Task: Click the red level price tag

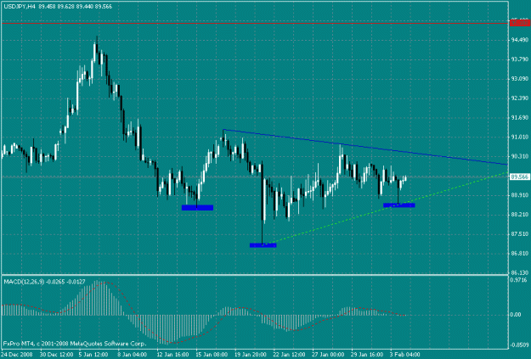Action: pyautogui.click(x=520, y=23)
